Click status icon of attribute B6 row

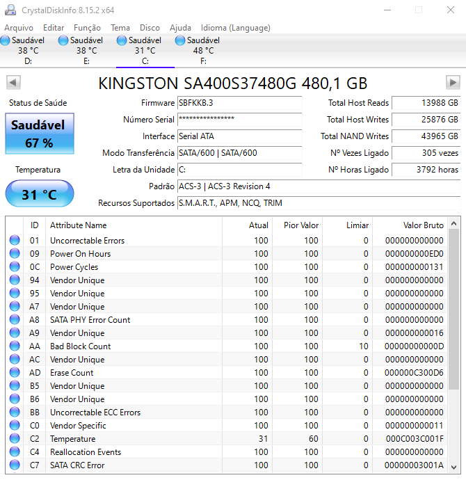click(15, 399)
